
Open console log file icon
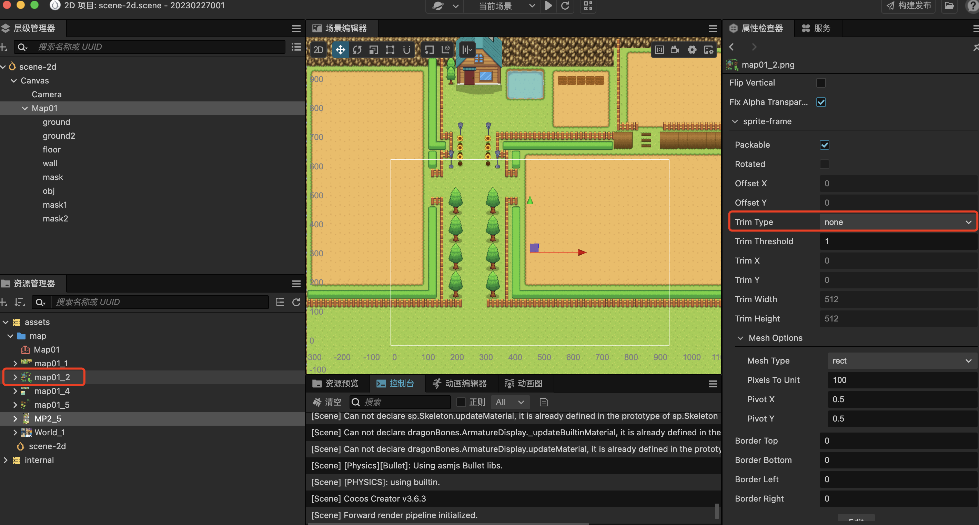(544, 402)
